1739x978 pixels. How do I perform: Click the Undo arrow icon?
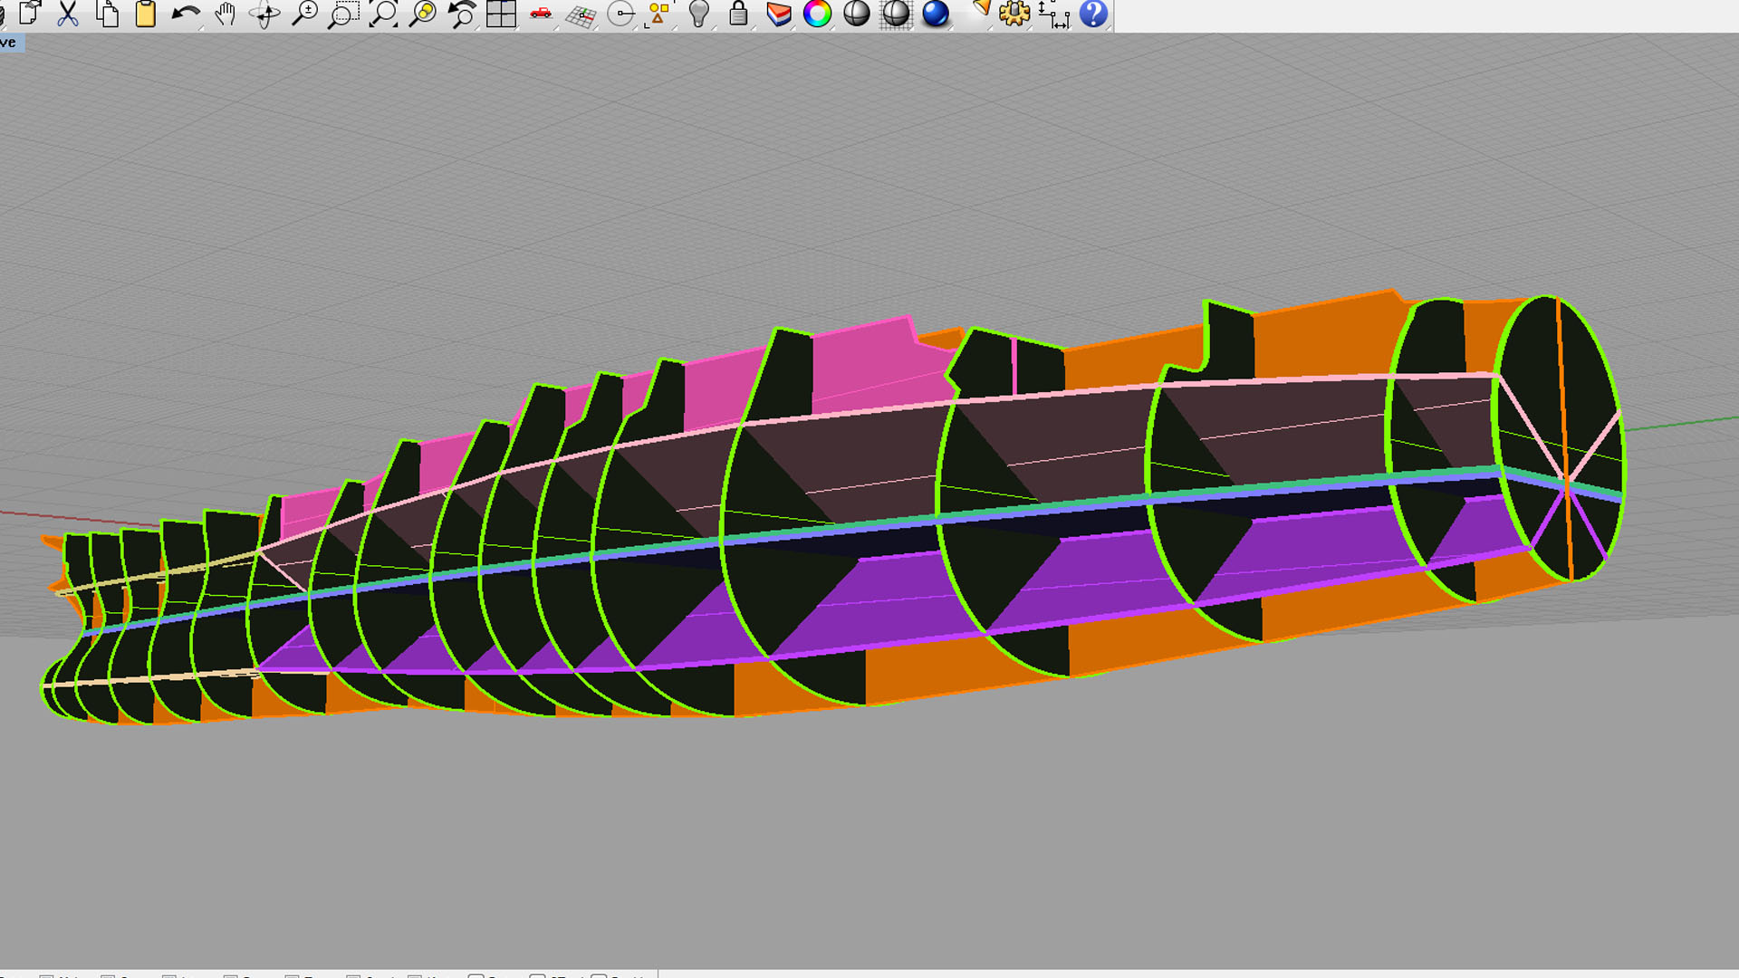(x=186, y=14)
